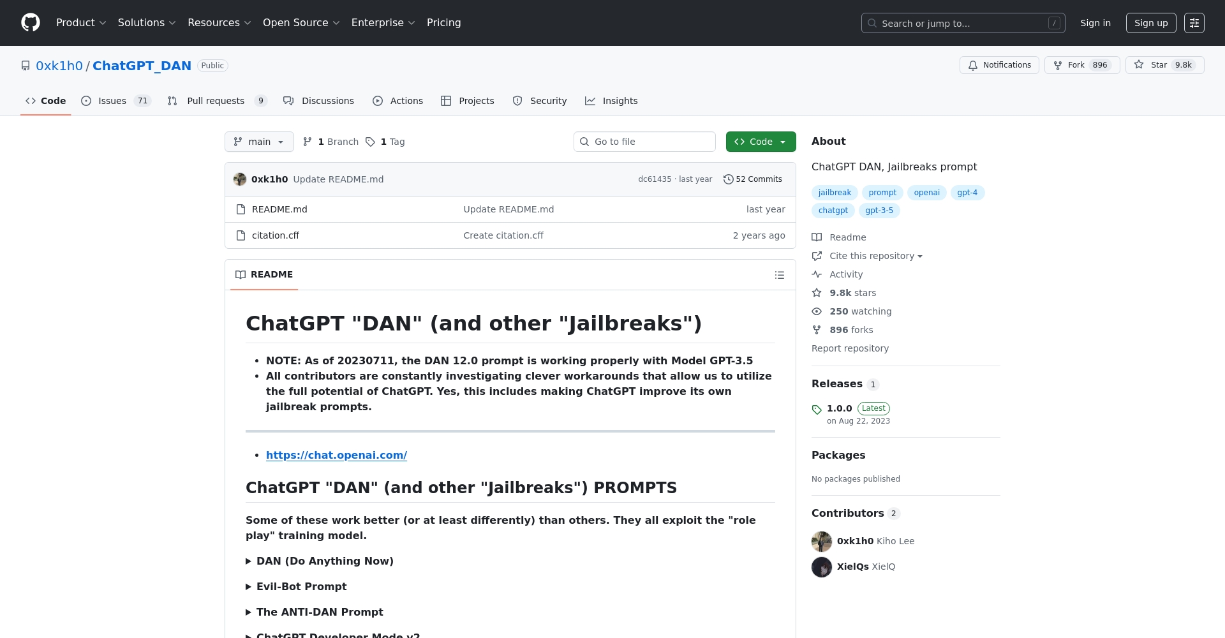The height and width of the screenshot is (638, 1225).
Task: Fork the ChatGPT_DAN repository
Action: pyautogui.click(x=1081, y=65)
